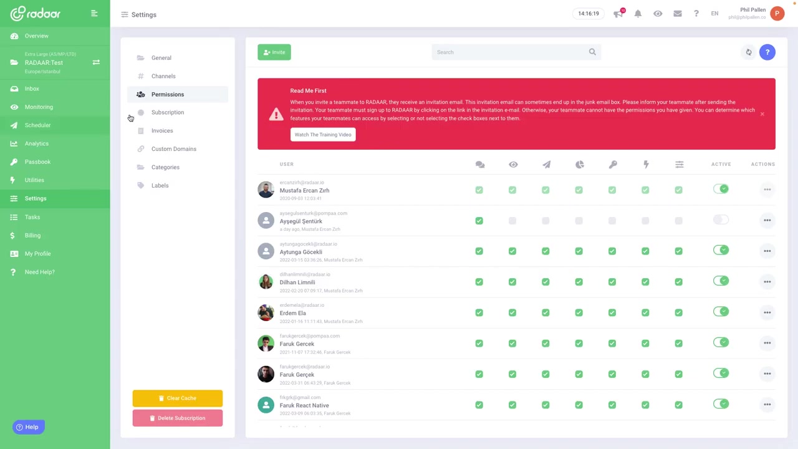Disable active switch for Dilhan Limnili
The width and height of the screenshot is (798, 449).
(721, 281)
